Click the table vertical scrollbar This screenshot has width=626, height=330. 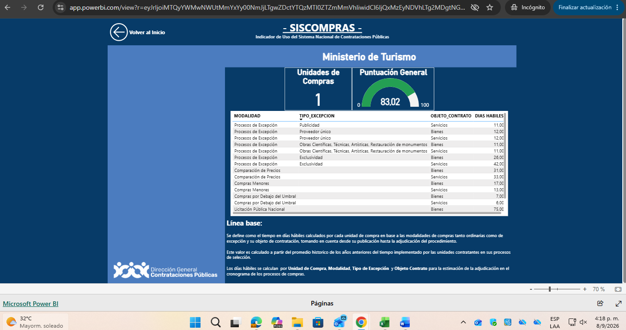505,155
